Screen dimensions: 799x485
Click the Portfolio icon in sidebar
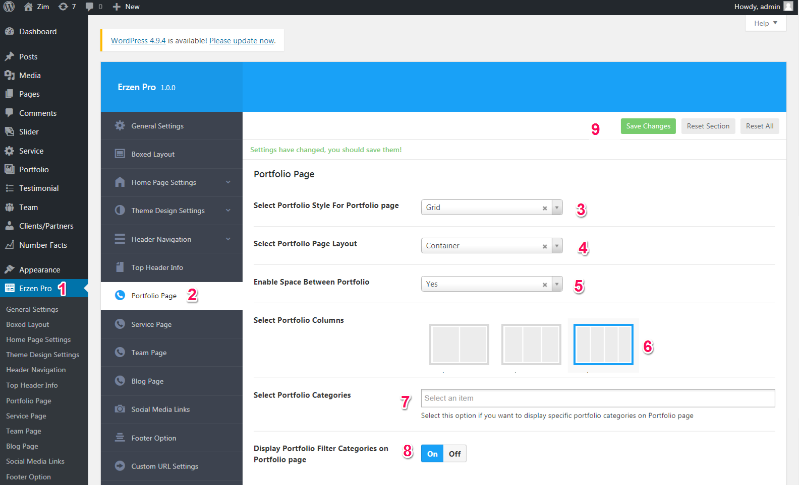pyautogui.click(x=9, y=169)
